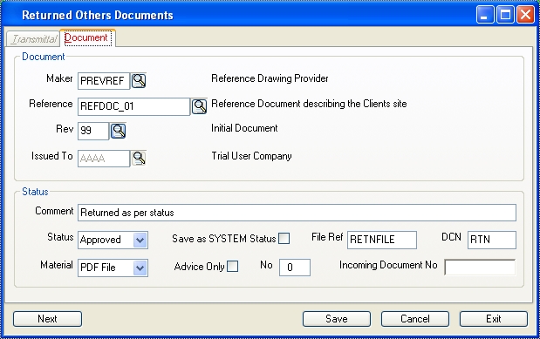Viewport: 540px width, 339px height.
Task: Select the text 'Reference Document describing the Clients site'
Action: 309,104
